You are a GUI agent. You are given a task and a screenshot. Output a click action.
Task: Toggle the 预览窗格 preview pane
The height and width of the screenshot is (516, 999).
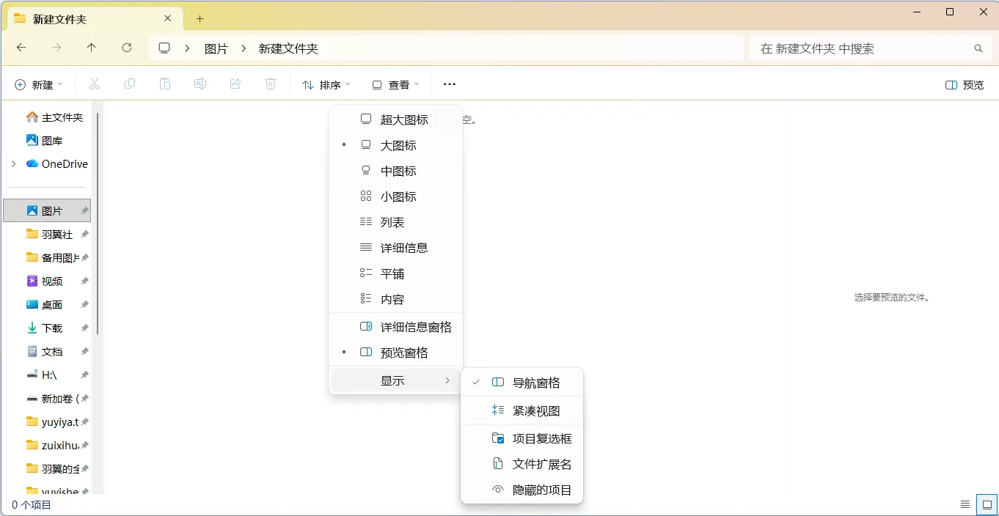[395, 353]
